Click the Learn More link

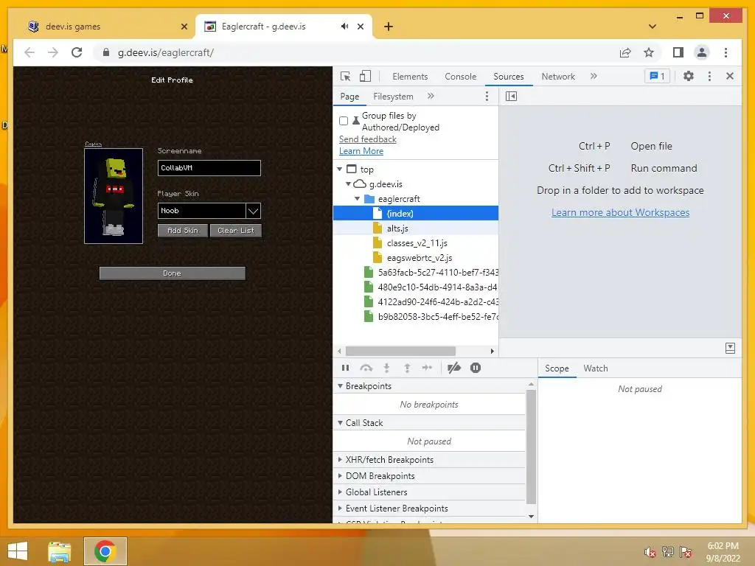[361, 151]
